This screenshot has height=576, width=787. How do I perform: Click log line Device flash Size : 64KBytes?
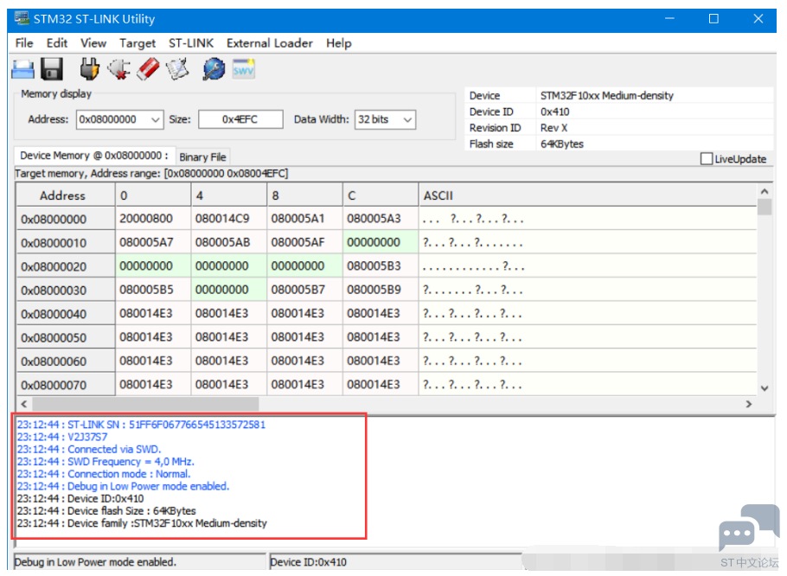(106, 511)
